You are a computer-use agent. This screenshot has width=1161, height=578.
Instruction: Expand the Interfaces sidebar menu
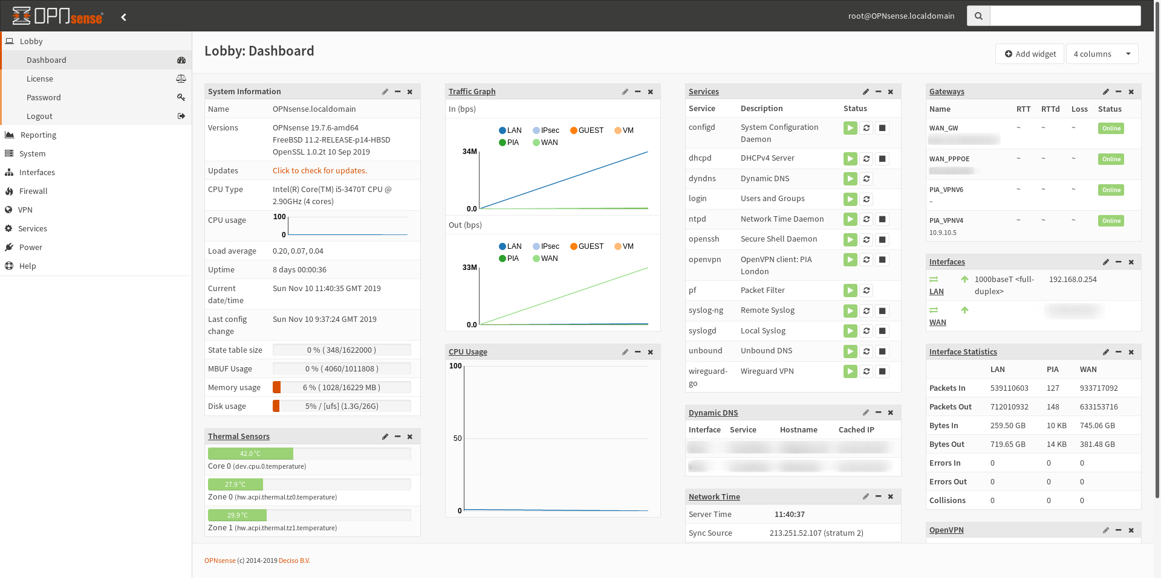click(96, 173)
